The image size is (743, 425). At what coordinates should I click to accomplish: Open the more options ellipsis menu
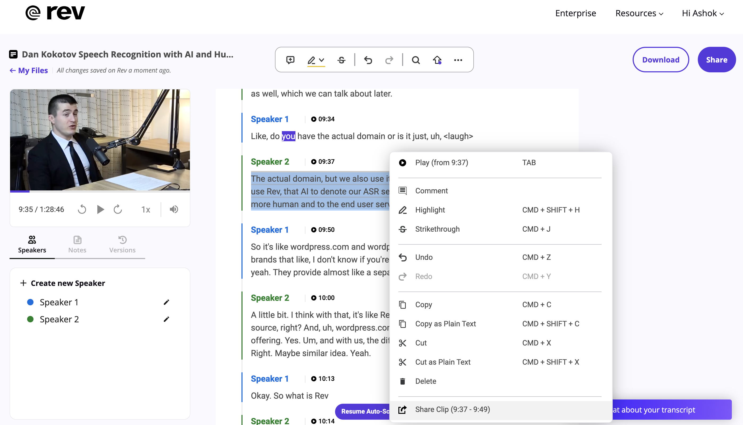(458, 60)
